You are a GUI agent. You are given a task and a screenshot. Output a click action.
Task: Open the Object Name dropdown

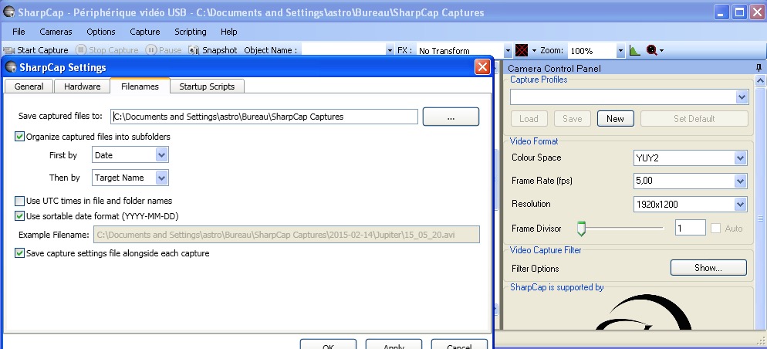point(390,50)
